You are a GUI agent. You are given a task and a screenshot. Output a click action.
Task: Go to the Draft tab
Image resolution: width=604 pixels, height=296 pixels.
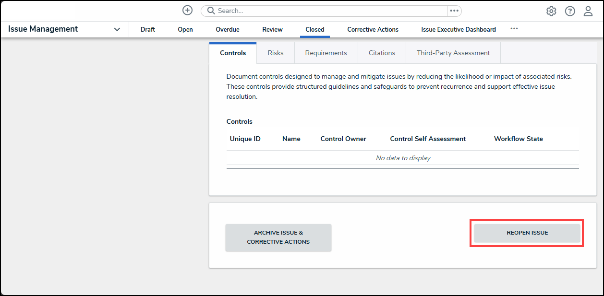[148, 29]
